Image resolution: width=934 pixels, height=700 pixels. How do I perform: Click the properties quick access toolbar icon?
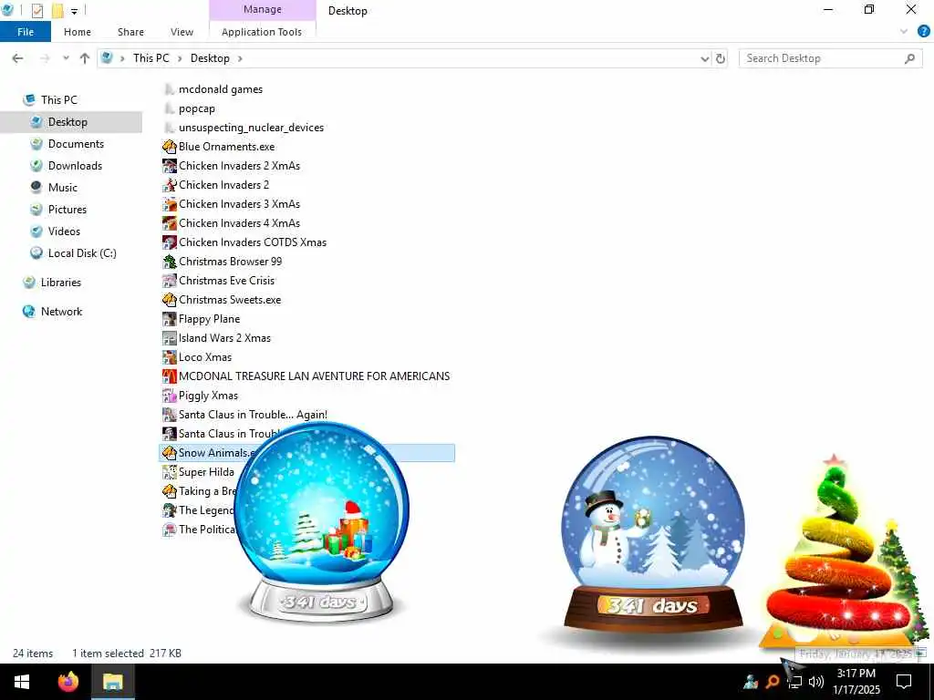click(36, 10)
